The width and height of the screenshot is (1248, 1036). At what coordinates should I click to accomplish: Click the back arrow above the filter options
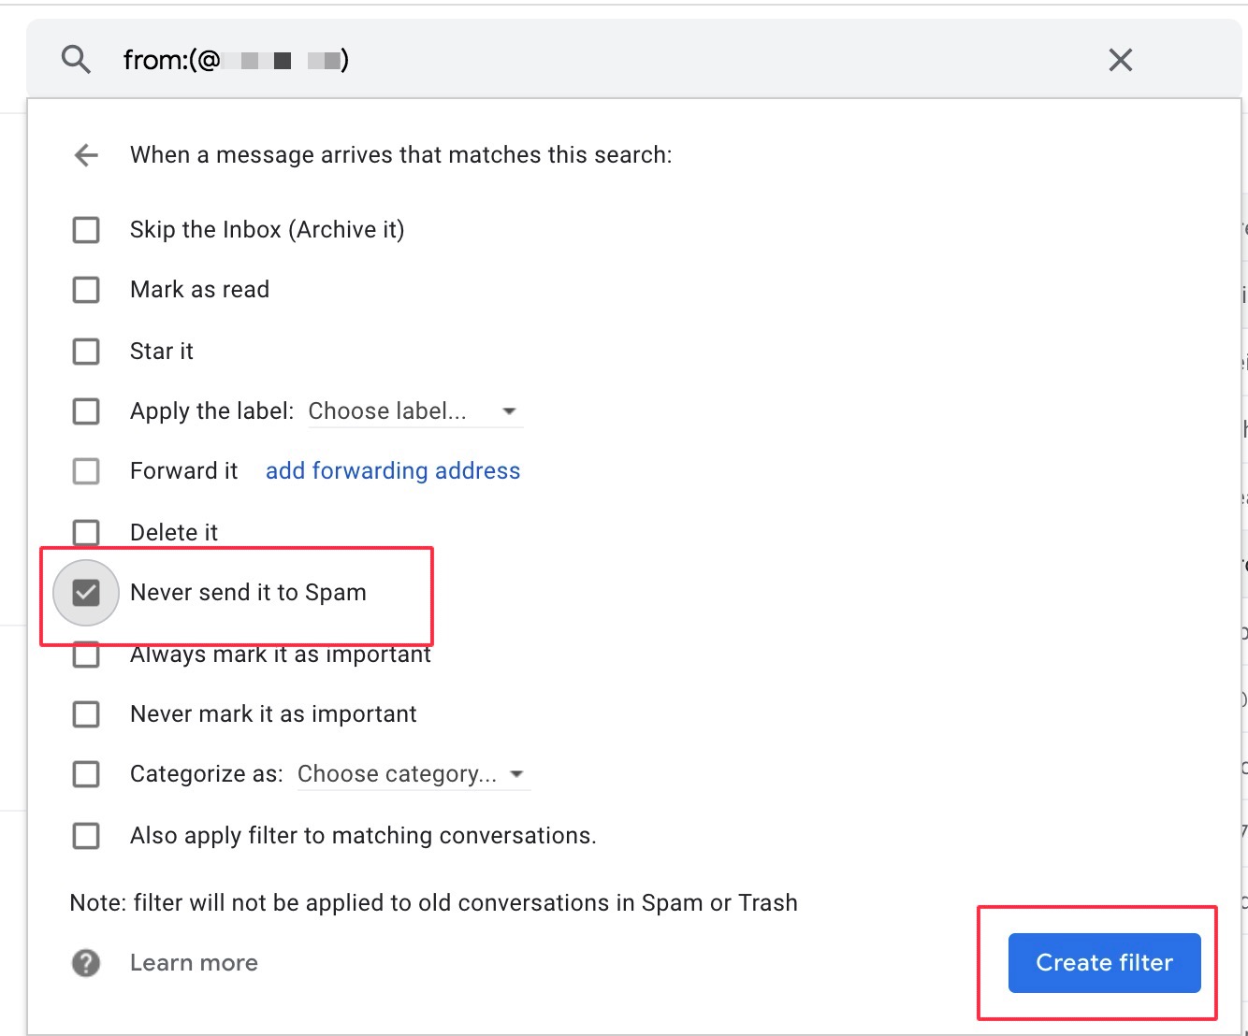coord(85,154)
